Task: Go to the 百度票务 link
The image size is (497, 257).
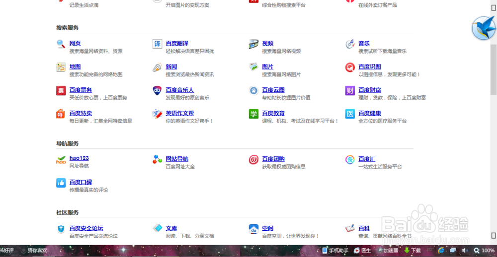Action: [x=81, y=90]
